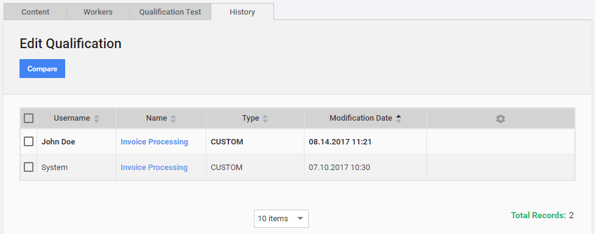
Task: Select the John Doe username cell
Action: point(76,142)
